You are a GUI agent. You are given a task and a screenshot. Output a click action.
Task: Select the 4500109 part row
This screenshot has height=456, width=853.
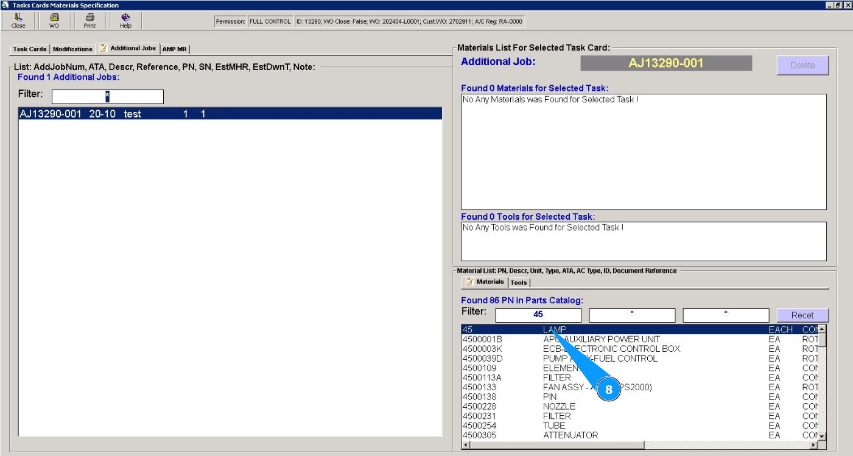639,368
